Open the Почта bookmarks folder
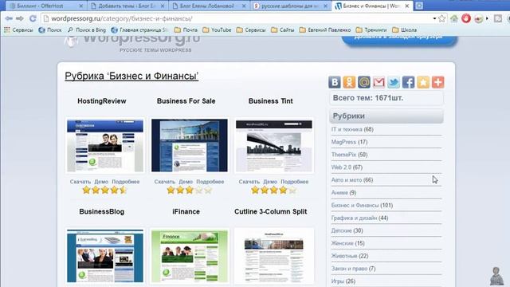 click(x=186, y=30)
